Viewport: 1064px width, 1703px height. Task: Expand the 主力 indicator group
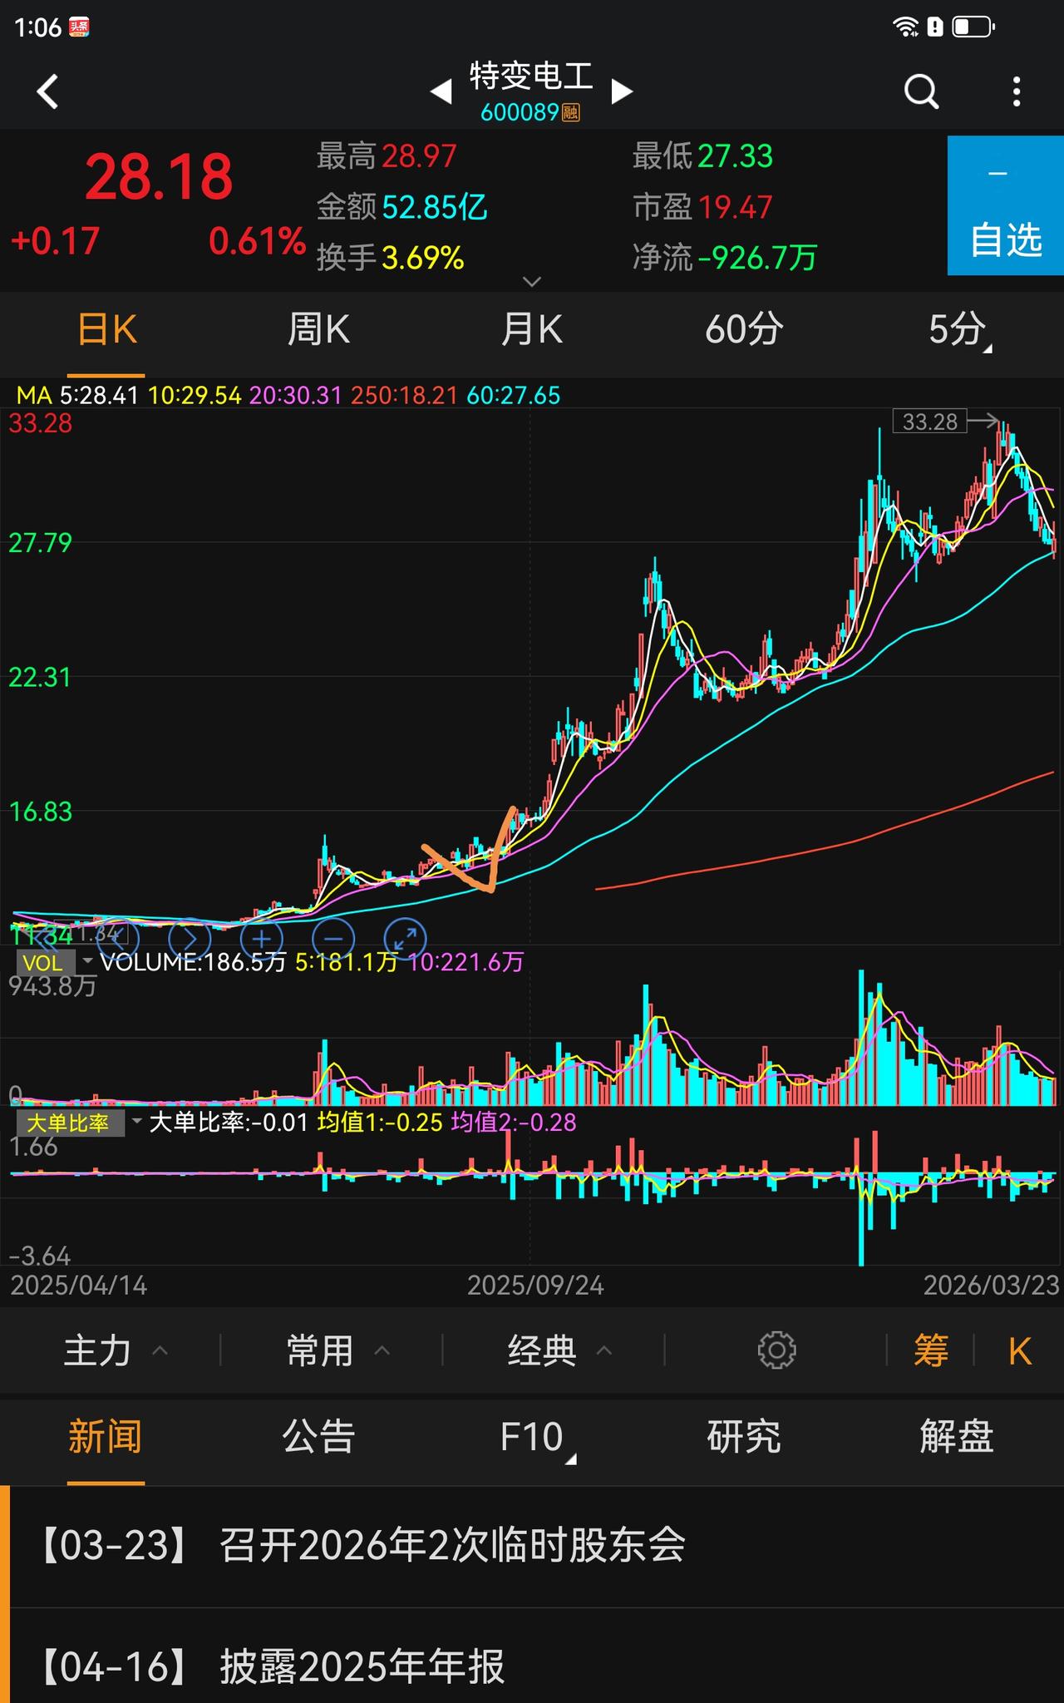coord(116,1350)
